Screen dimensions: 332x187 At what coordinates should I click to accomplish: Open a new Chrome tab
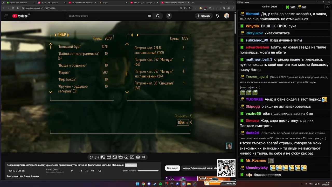[193, 3]
